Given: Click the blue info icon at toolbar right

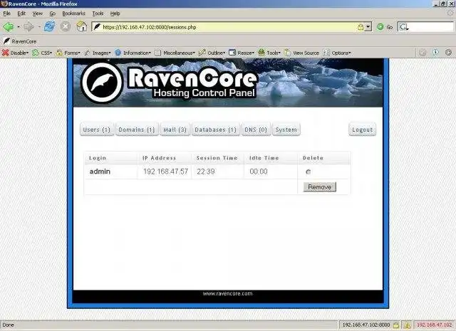Looking at the screenshot, I should click(x=435, y=52).
